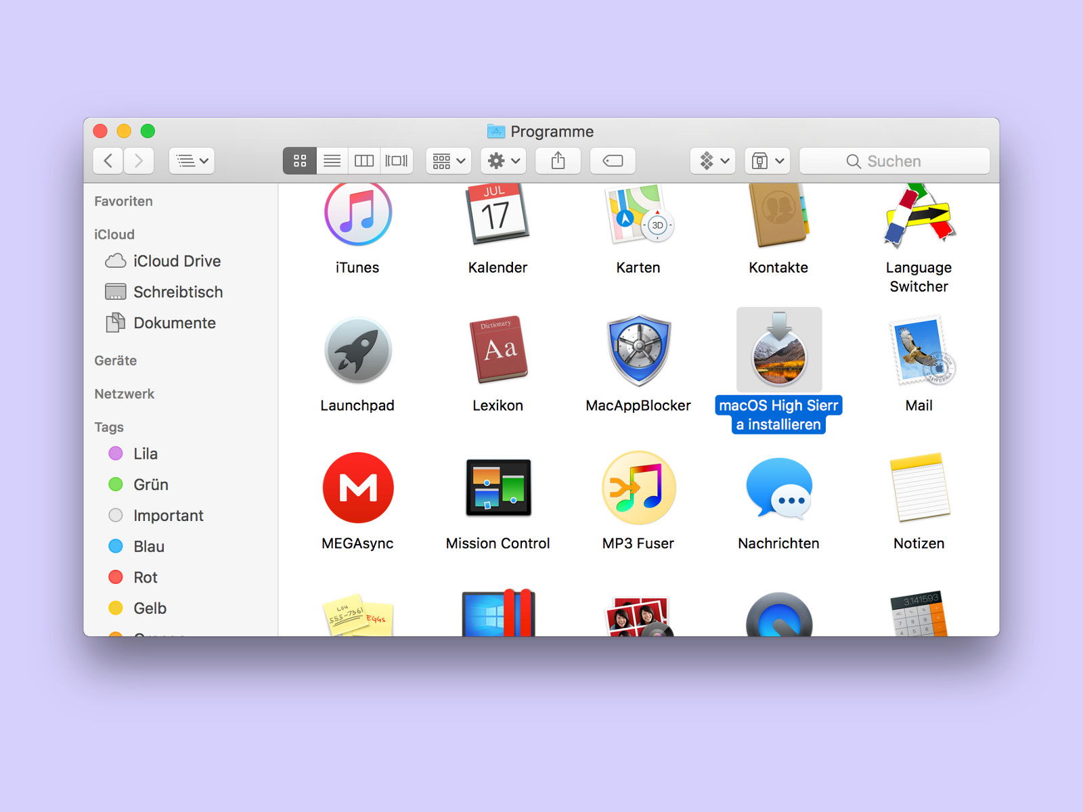Click the iCloud sidebar section header
The height and width of the screenshot is (812, 1083).
pos(114,234)
